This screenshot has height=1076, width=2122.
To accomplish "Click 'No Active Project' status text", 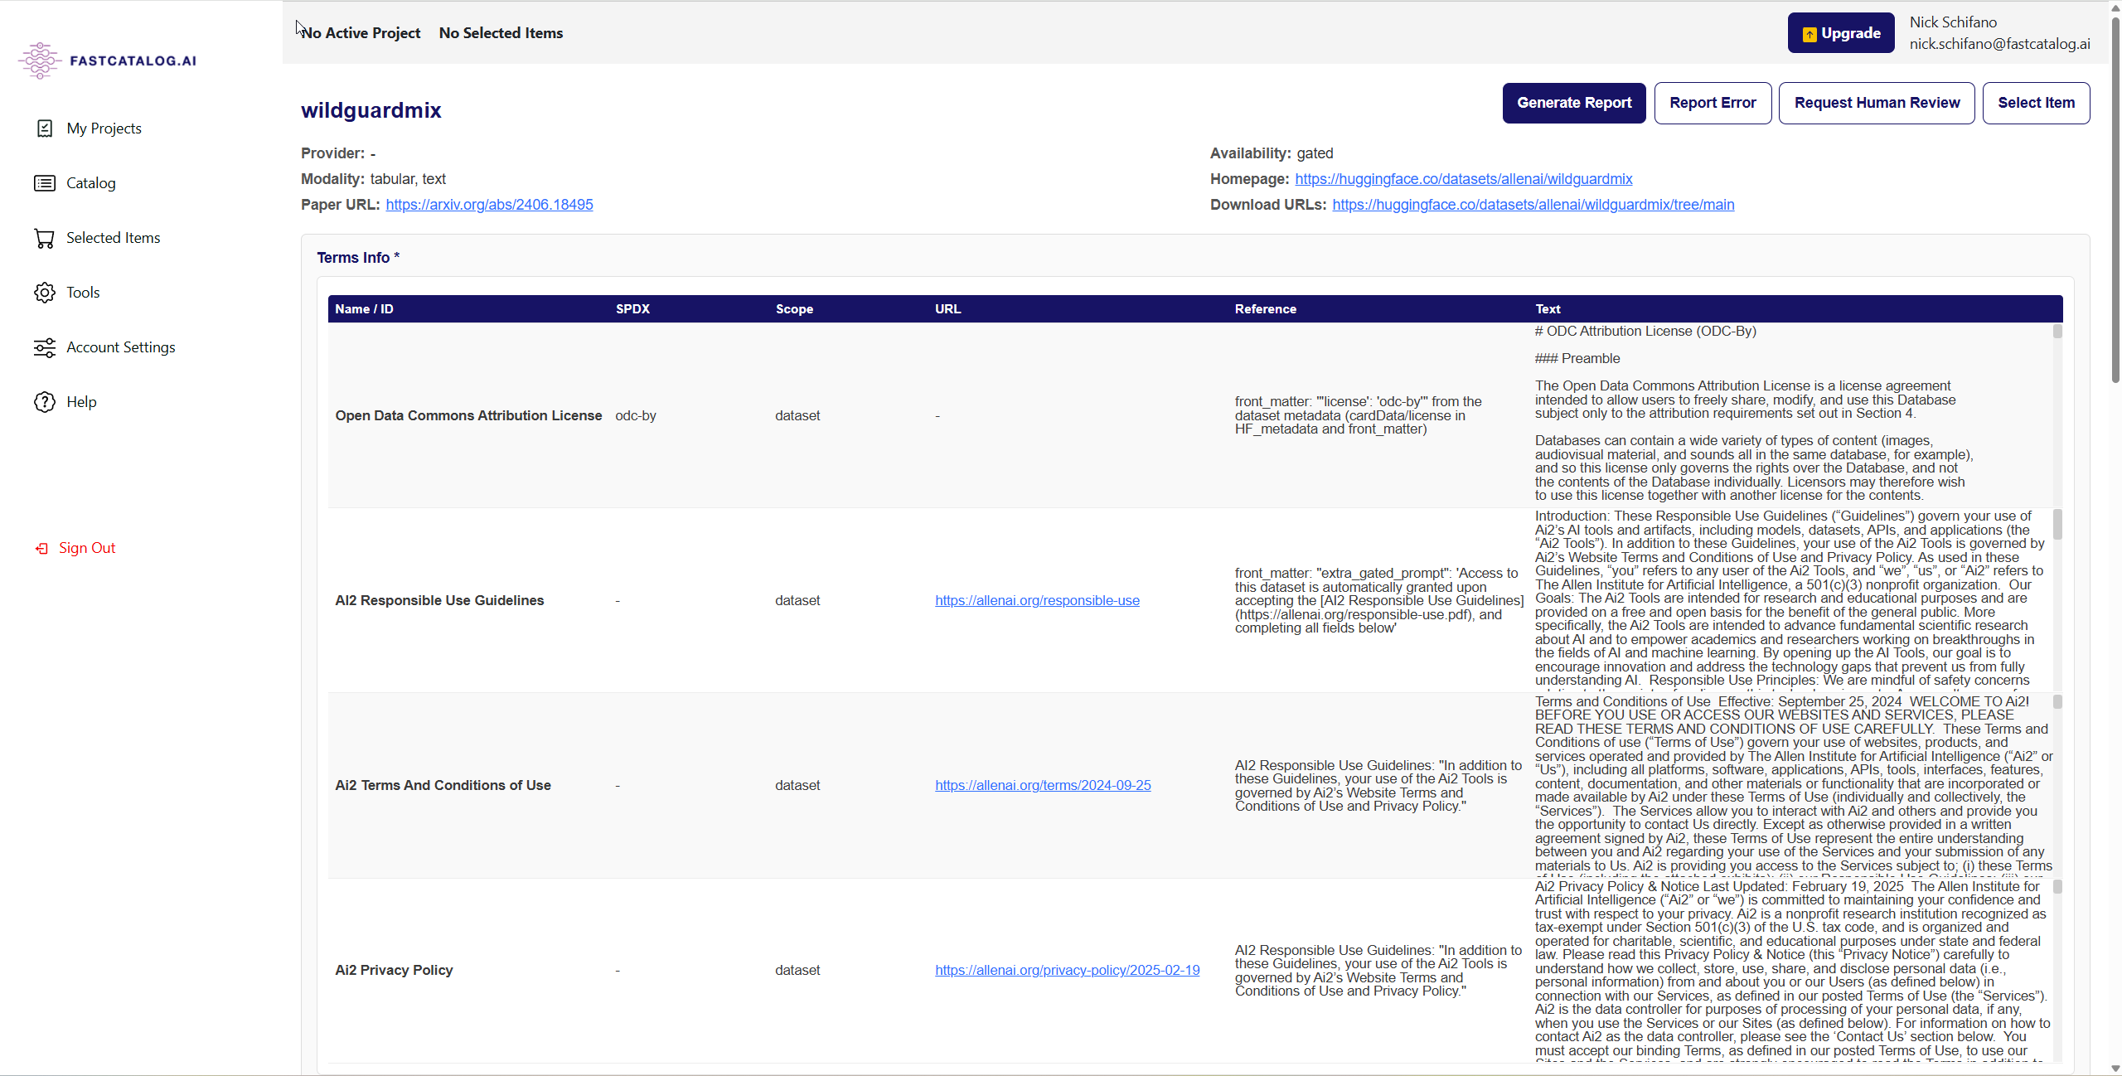I will (361, 33).
